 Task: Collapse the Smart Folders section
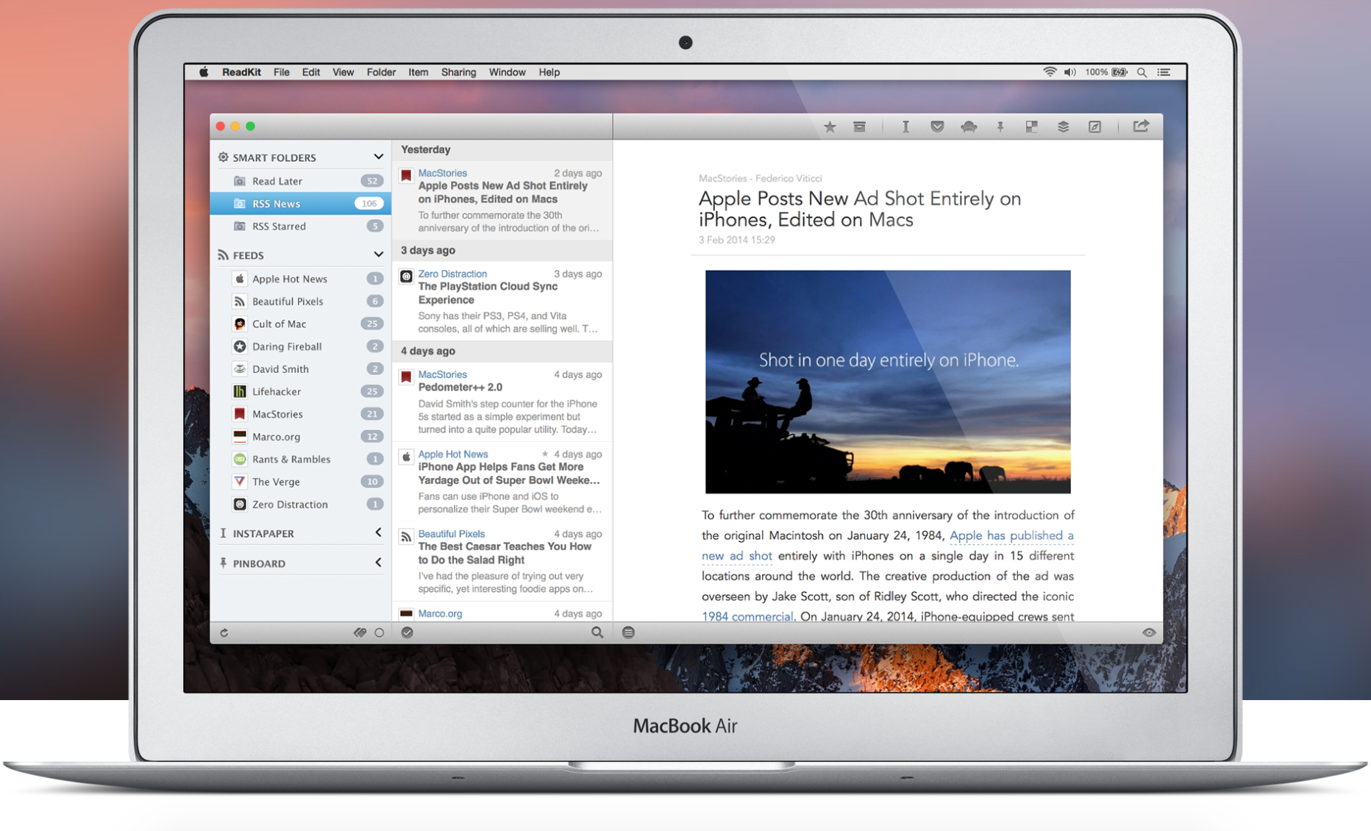coord(378,157)
